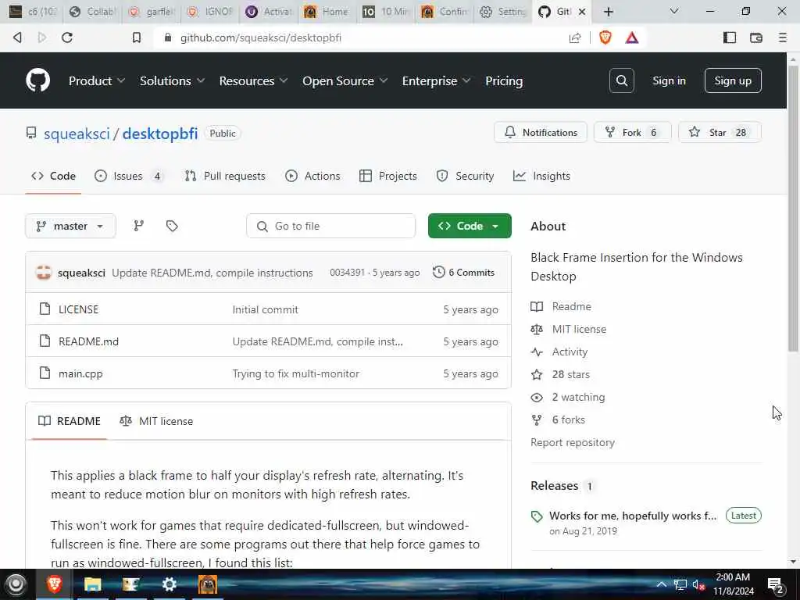Click the Report repository link
The width and height of the screenshot is (800, 600).
573,442
